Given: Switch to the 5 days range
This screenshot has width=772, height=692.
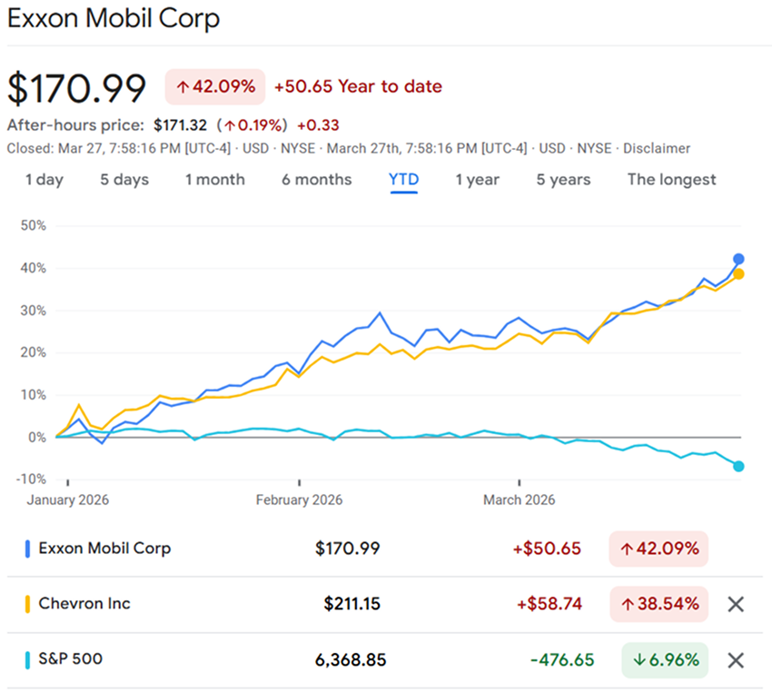Looking at the screenshot, I should click(x=124, y=180).
